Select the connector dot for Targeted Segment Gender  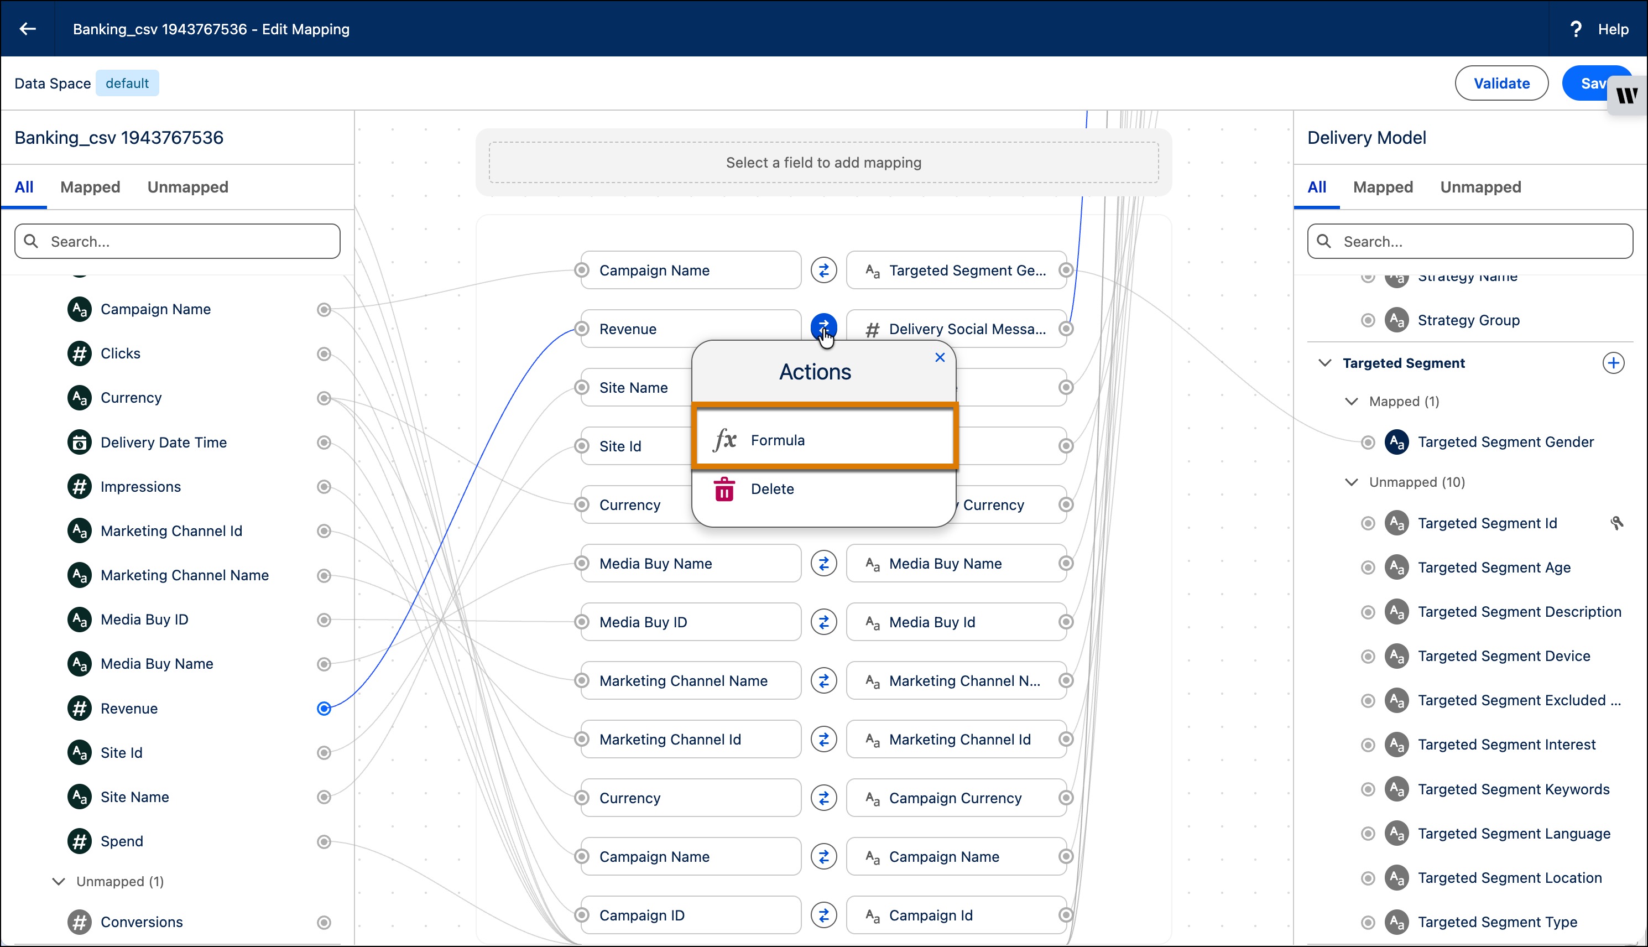click(x=1368, y=443)
